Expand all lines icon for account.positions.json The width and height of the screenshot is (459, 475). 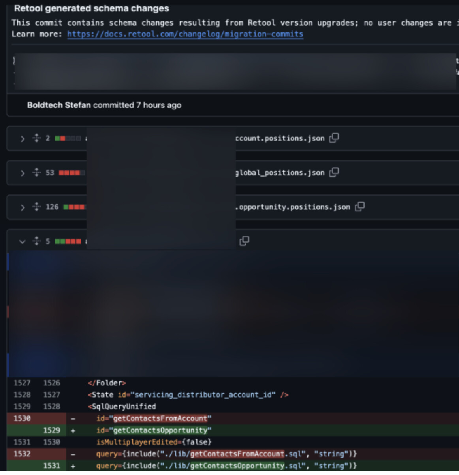36,138
